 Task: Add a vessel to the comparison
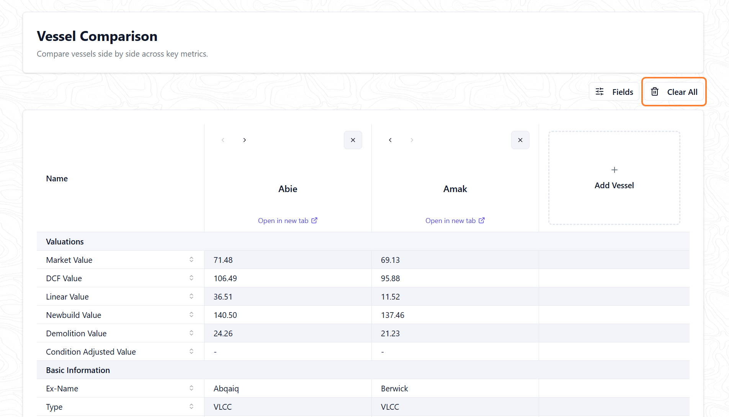pos(614,178)
